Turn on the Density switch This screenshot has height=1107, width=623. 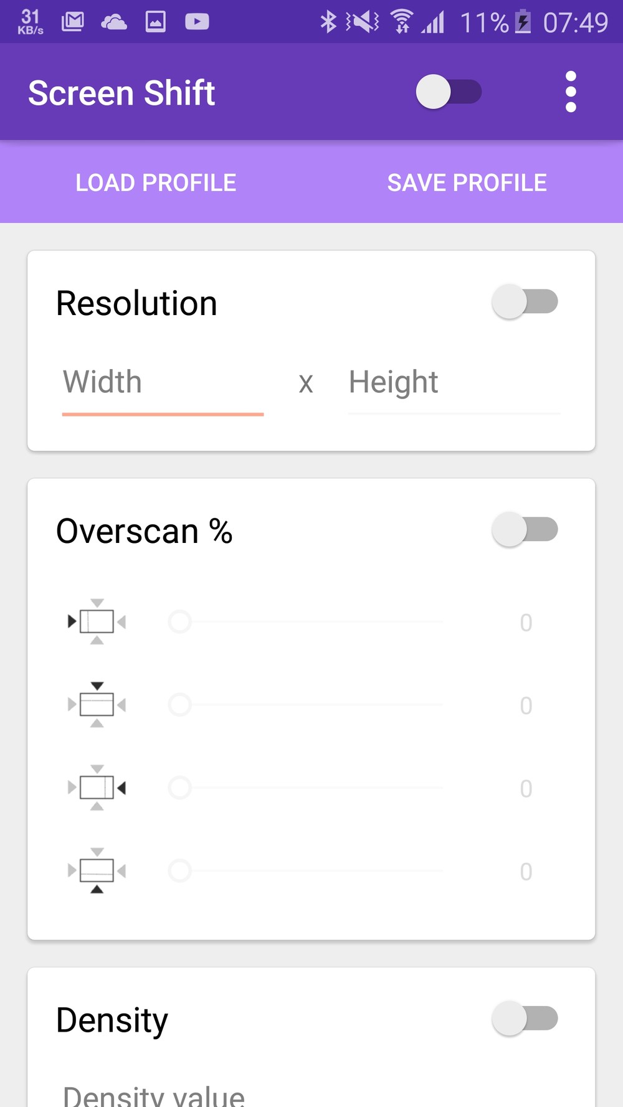[525, 1019]
